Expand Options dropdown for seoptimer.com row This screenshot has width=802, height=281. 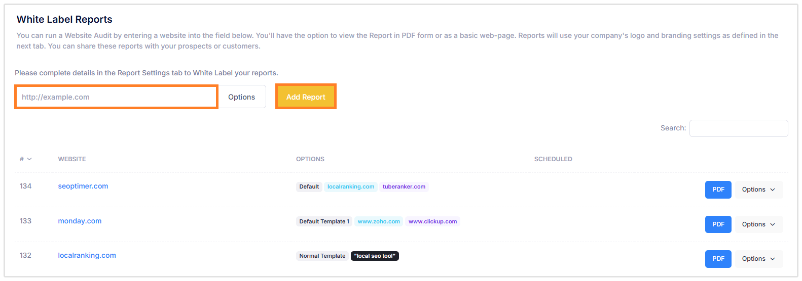[x=759, y=190]
